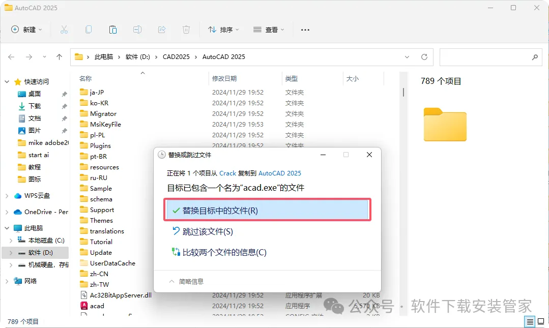Select the acad application file
This screenshot has height=328, width=549.
pos(97,306)
